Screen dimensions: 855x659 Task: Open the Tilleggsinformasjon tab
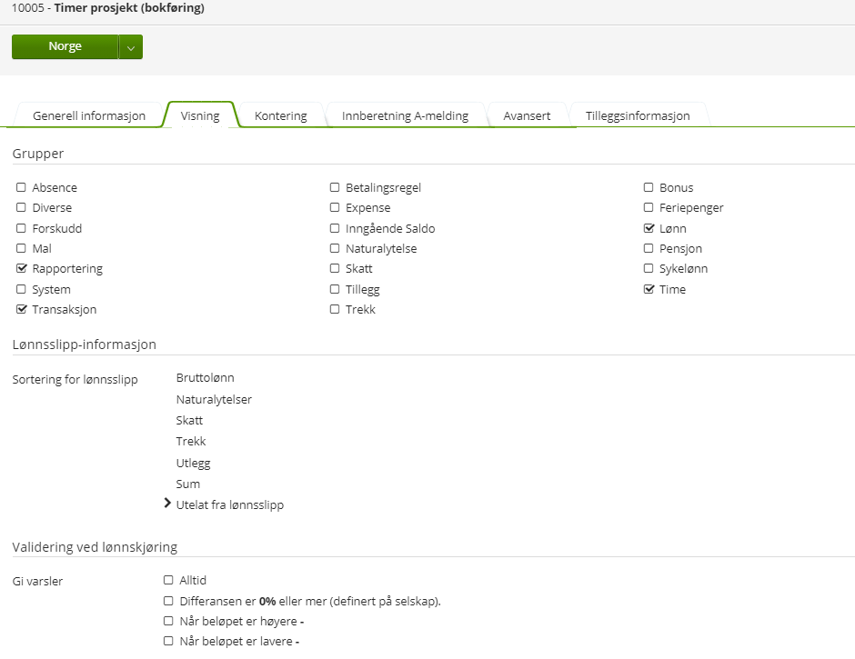point(637,115)
